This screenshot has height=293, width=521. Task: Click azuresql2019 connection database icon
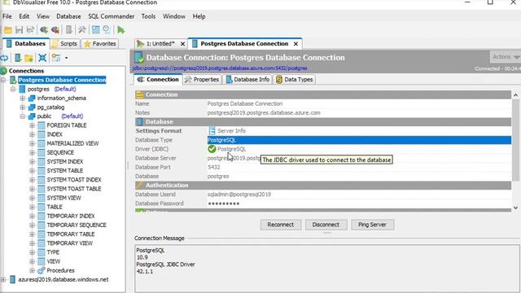tap(13, 279)
